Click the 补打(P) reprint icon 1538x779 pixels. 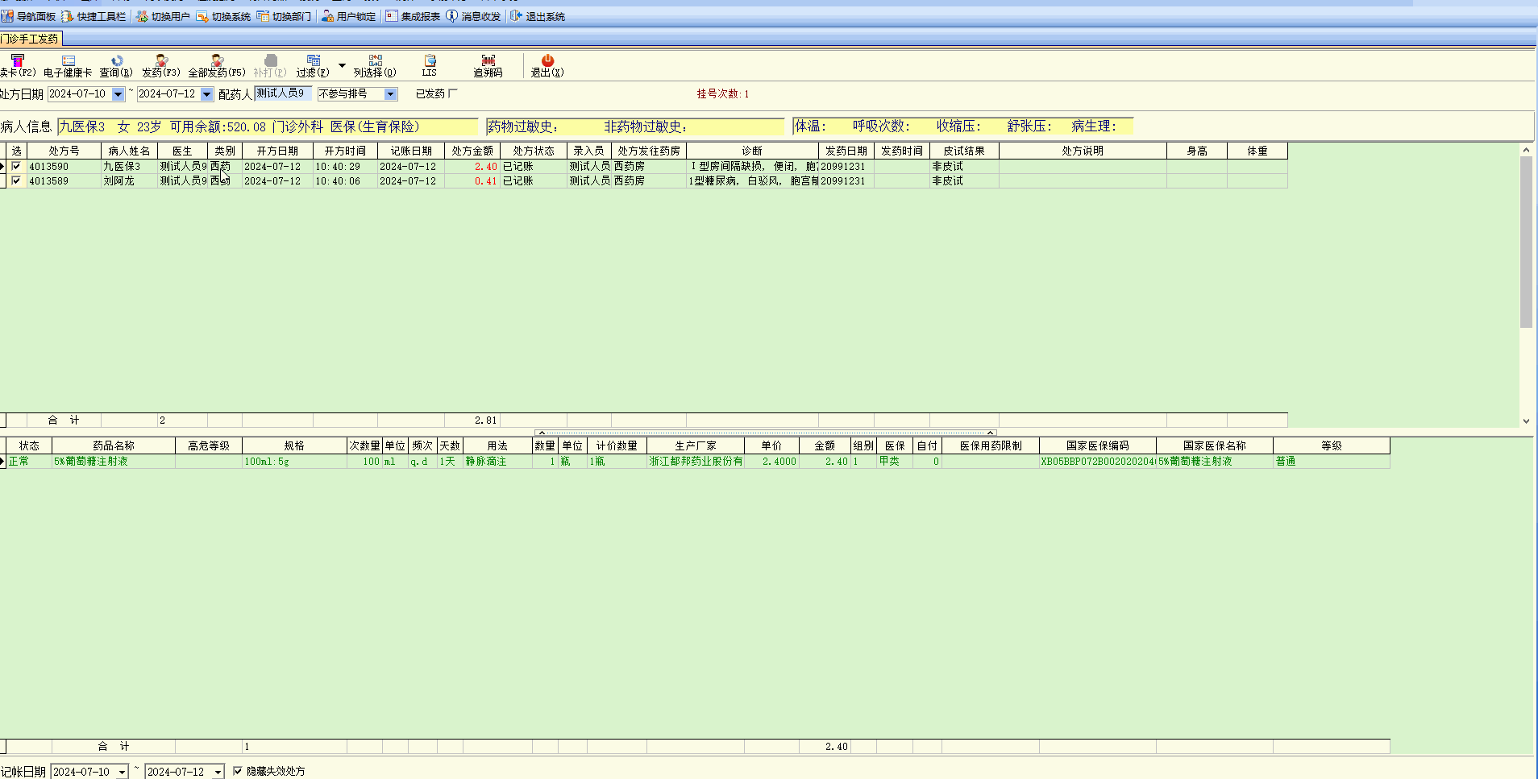[x=271, y=60]
